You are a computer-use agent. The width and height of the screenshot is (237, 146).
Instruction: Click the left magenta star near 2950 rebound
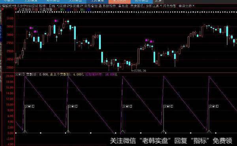[146, 40]
